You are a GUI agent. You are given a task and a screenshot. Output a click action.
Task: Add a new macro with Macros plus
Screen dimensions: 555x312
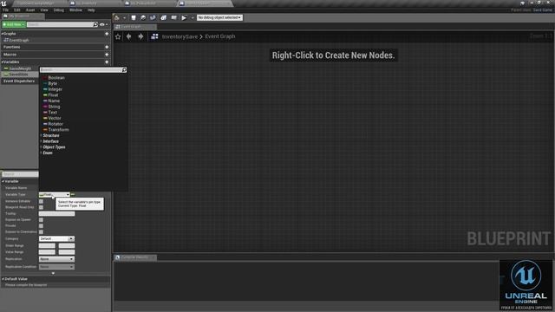(107, 55)
